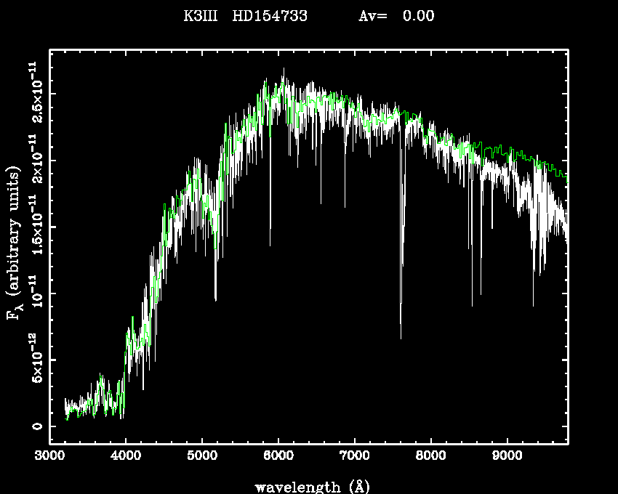
Task: Click the K3III spectral type label
Action: [x=203, y=16]
